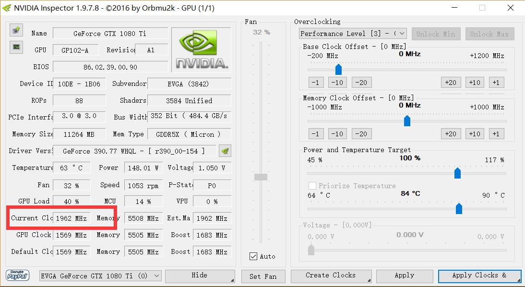525x287 pixels.
Task: Click the Voltage field 1.050 V
Action: point(212,168)
